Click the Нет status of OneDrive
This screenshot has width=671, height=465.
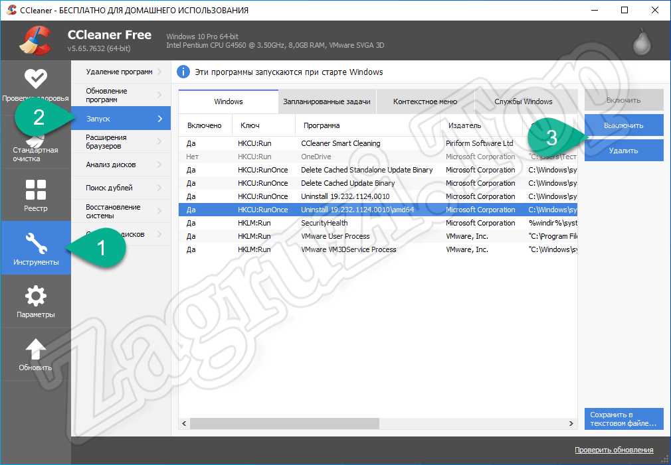(x=192, y=157)
